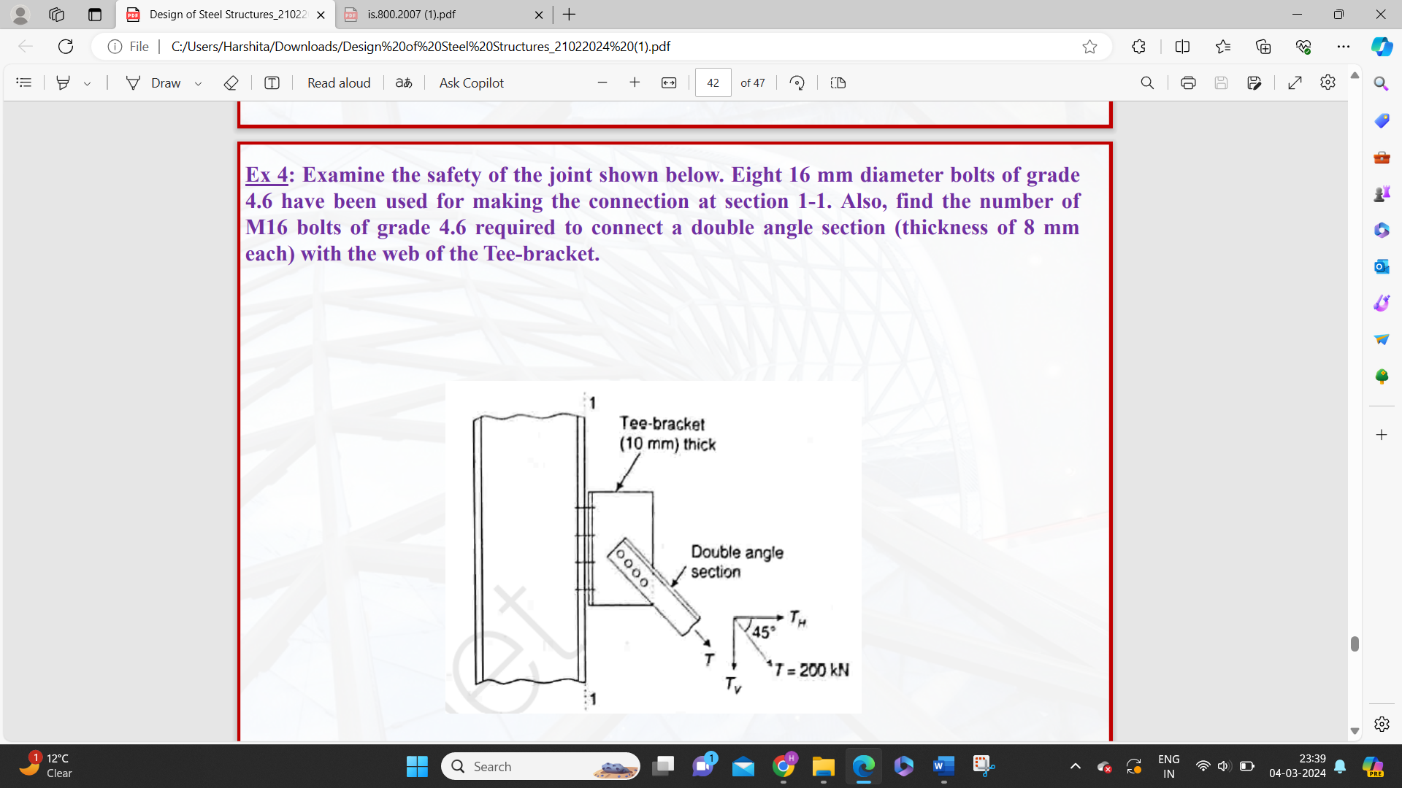Switch to two-page view layout
The height and width of the screenshot is (788, 1402).
(838, 82)
